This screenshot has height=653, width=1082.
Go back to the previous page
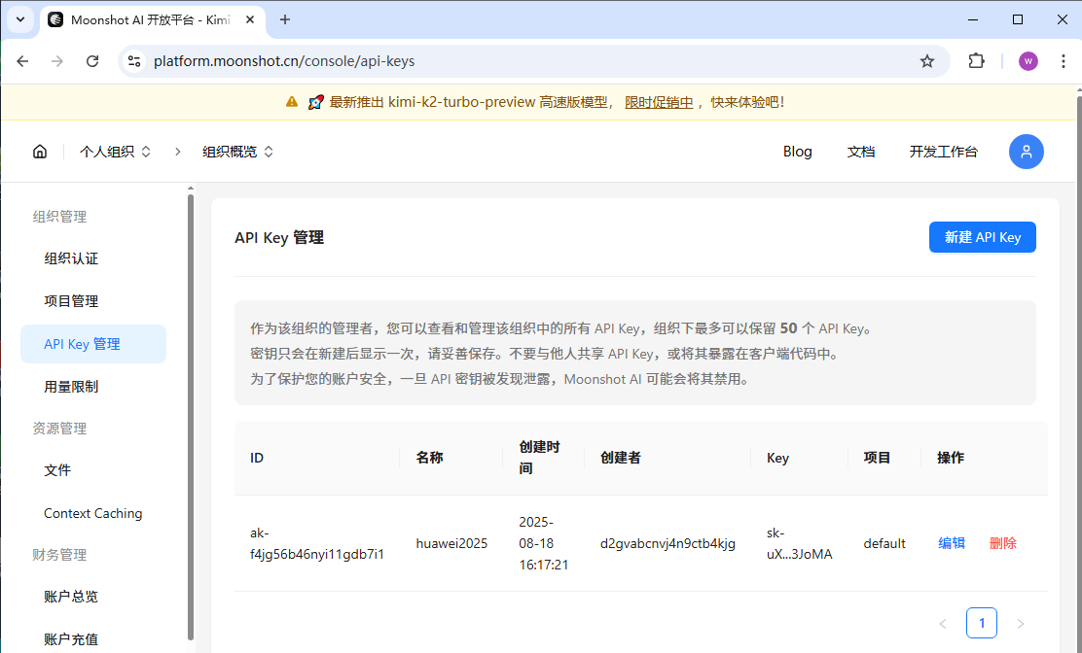[22, 61]
